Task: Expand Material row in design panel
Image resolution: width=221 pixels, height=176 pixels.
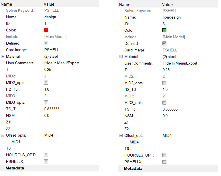Action: pos(3,57)
